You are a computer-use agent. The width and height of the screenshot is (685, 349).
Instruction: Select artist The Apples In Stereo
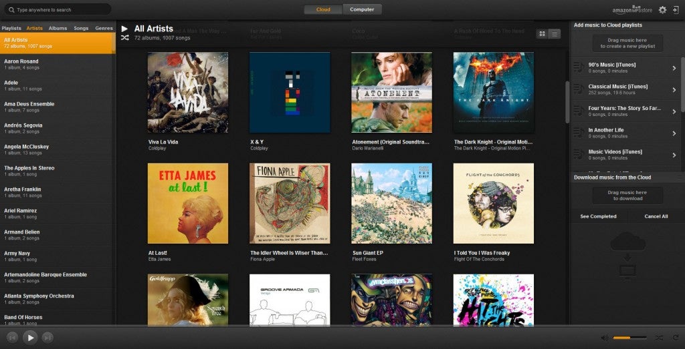(57, 171)
